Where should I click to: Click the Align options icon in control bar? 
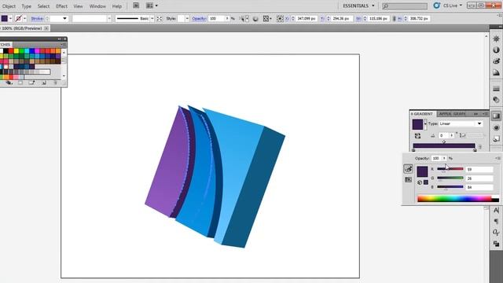click(x=266, y=19)
